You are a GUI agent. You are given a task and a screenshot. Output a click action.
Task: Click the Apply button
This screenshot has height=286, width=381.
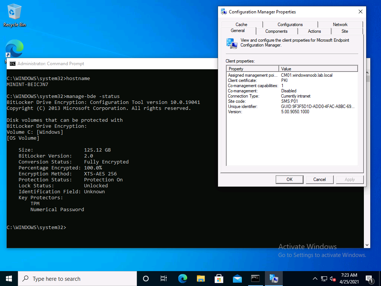(x=350, y=179)
